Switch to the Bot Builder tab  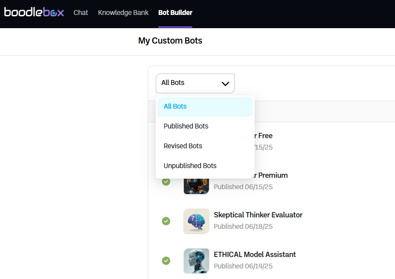pyautogui.click(x=175, y=13)
